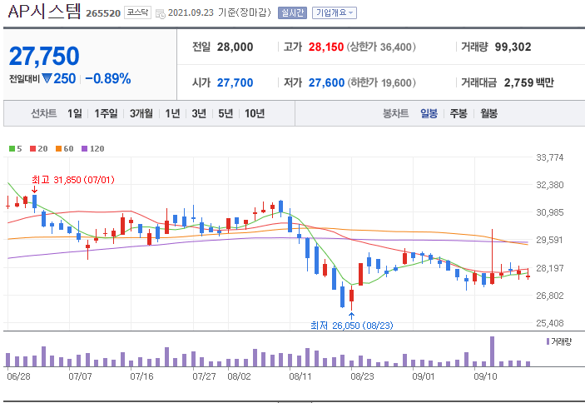
Task: Click the low price 27,600
Action: (326, 82)
